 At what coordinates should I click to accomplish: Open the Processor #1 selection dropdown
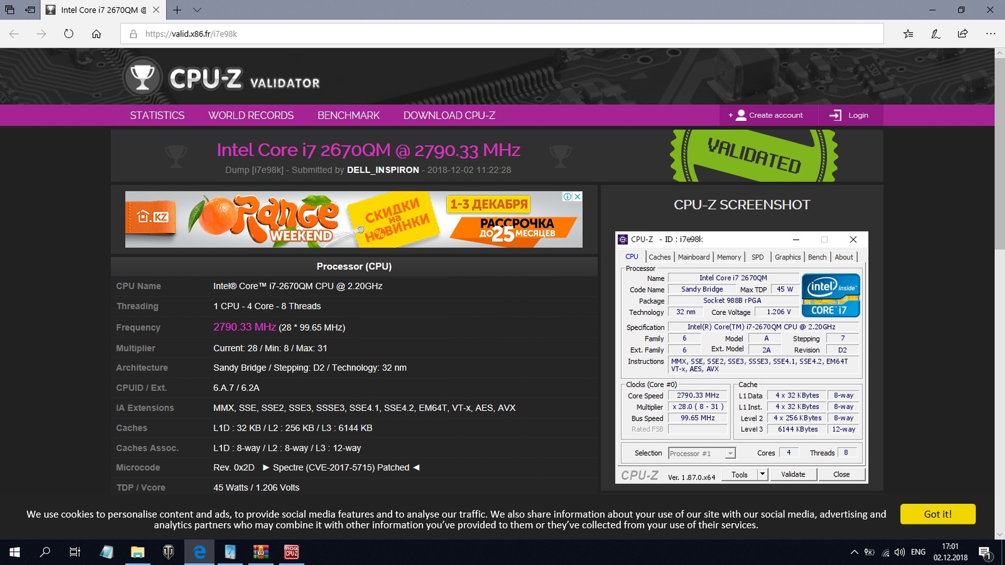pos(702,454)
